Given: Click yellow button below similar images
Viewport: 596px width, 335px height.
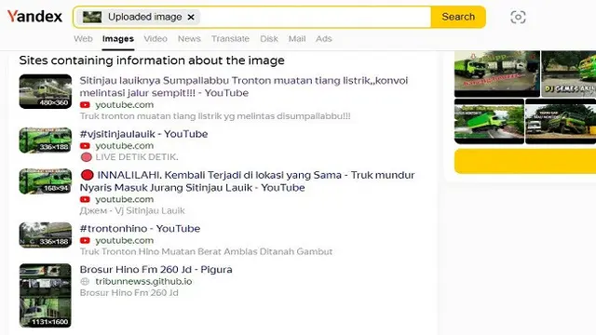Looking at the screenshot, I should click(525, 161).
